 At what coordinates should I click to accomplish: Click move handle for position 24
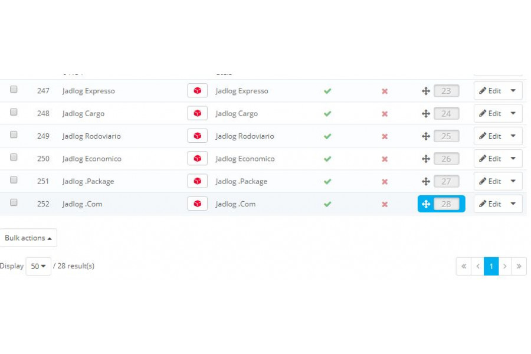426,113
